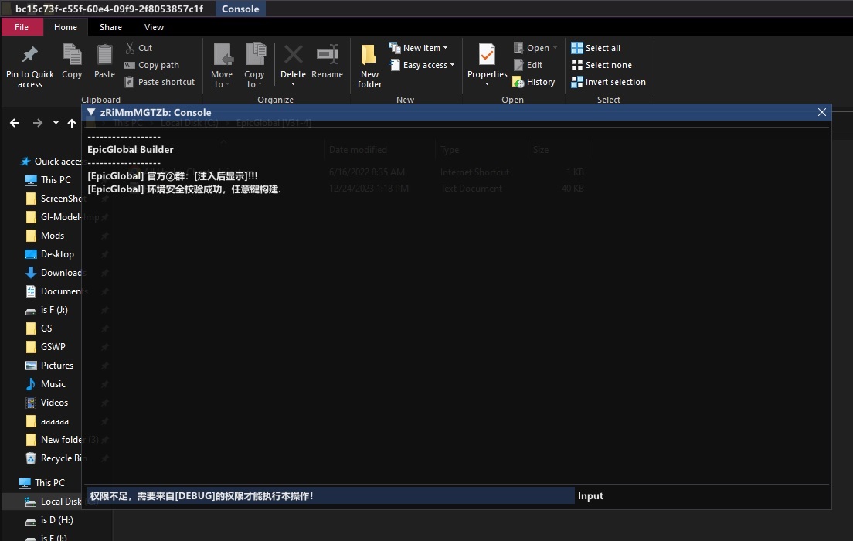The image size is (853, 541).
Task: Open ScreenShot folder in sidebar
Action: click(56, 198)
